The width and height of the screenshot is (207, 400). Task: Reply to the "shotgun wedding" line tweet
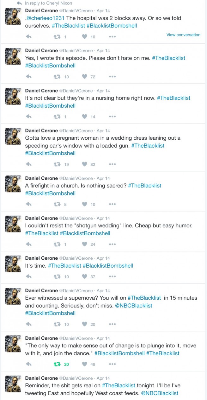tap(28, 244)
